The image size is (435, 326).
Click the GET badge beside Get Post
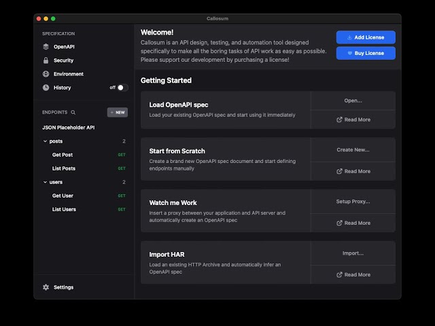(x=122, y=155)
